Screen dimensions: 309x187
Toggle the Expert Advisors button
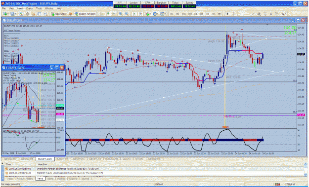tap(85, 14)
